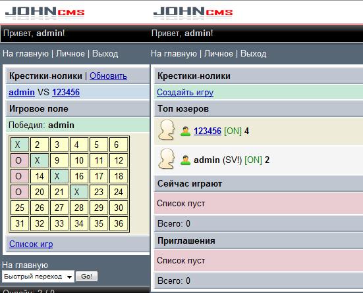Click avatar silhouette next to 123456
Image resolution: width=363 pixels, height=293 pixels.
click(167, 130)
